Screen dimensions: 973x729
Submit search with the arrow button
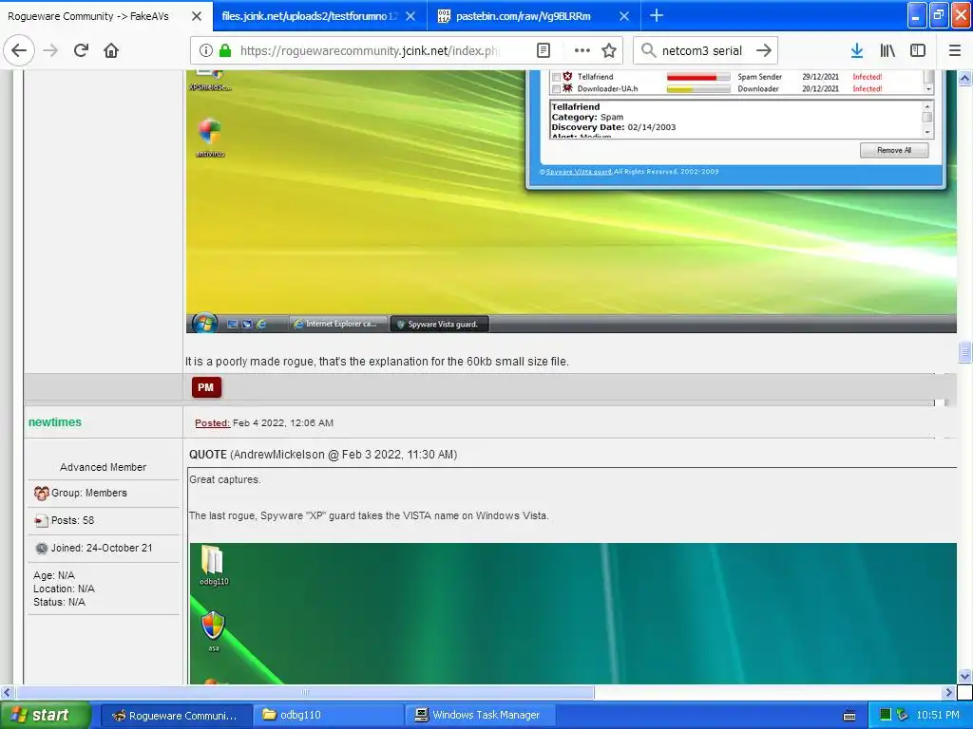tap(764, 50)
